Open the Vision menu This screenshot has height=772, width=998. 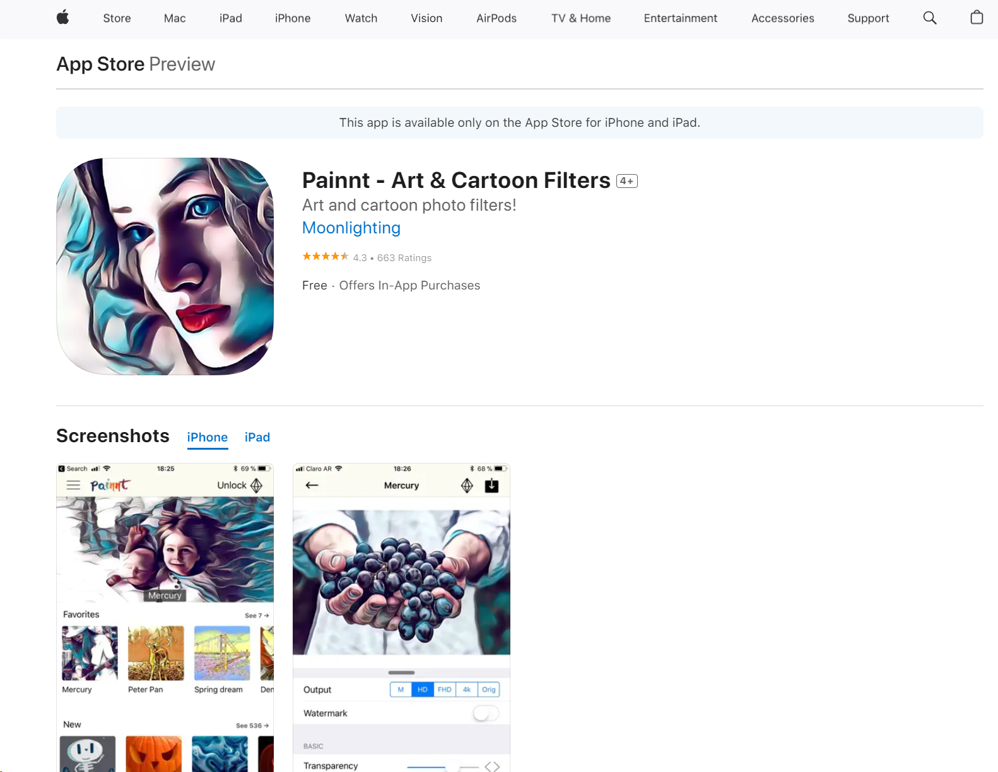[426, 18]
